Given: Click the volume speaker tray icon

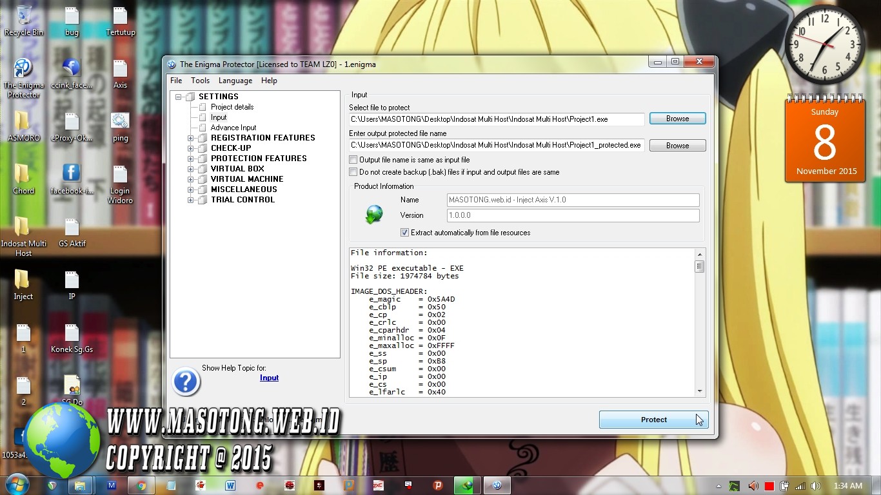Looking at the screenshot, I should coord(816,486).
